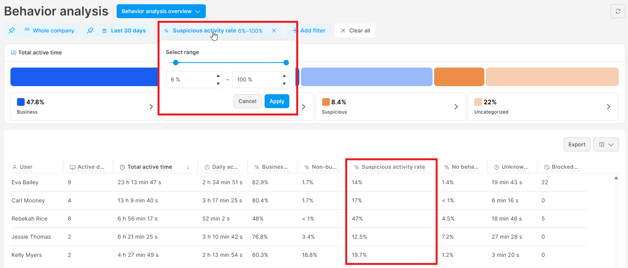This screenshot has width=628, height=268.
Task: Click Clear all filters
Action: (x=355, y=31)
